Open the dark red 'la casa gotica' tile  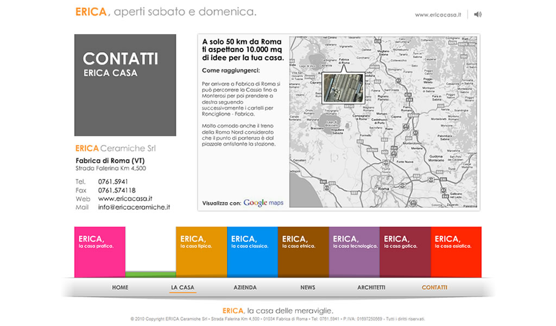405,252
